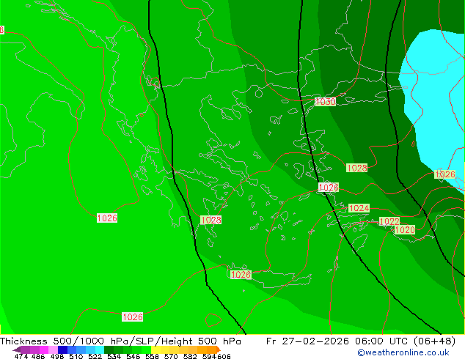The height and width of the screenshot is (359, 465).
Task: Click the 1024 isobar label
Action: tap(359, 208)
